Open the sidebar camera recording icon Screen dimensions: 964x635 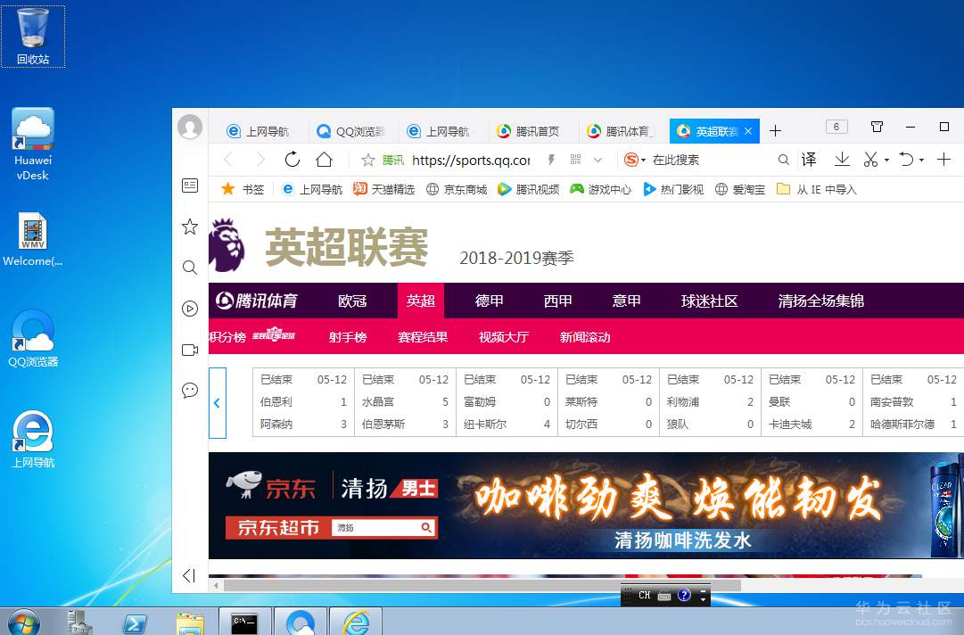click(x=190, y=350)
